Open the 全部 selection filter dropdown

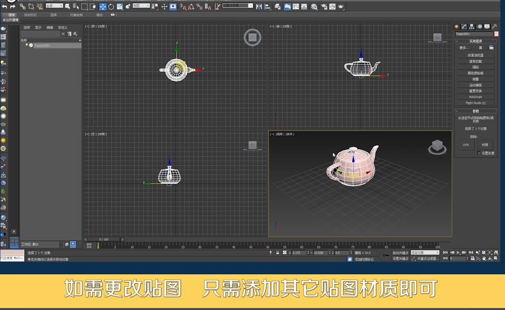[x=54, y=6]
